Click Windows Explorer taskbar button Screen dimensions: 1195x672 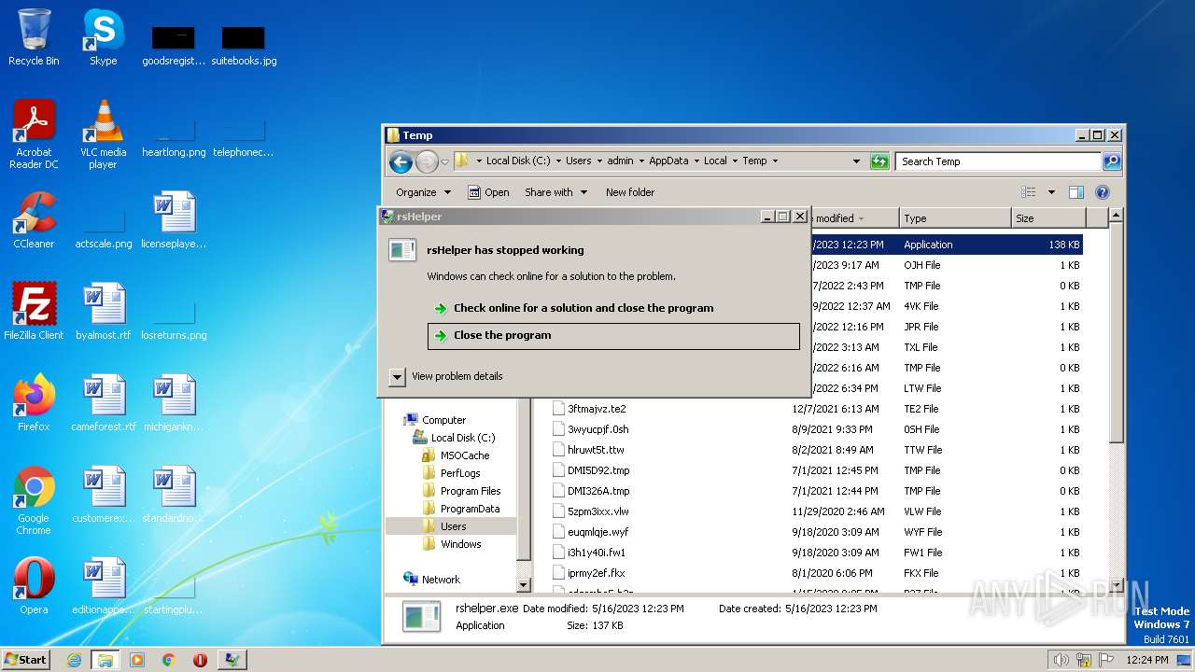[105, 660]
